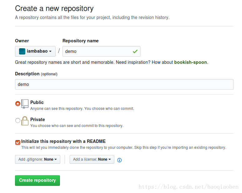Click the public repository book icon
Viewport: 242px width, 193px height.
click(x=25, y=104)
